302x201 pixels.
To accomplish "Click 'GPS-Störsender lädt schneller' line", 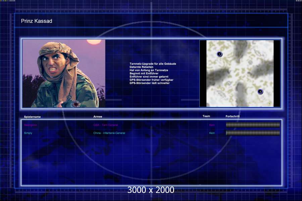I will click(x=149, y=83).
